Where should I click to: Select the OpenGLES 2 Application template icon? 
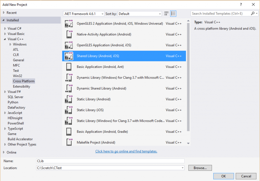(69, 23)
